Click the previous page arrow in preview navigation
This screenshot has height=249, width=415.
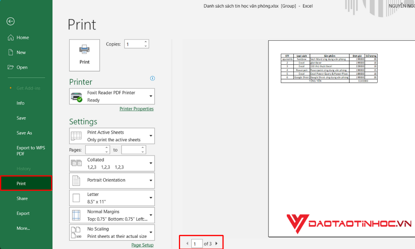point(187,244)
